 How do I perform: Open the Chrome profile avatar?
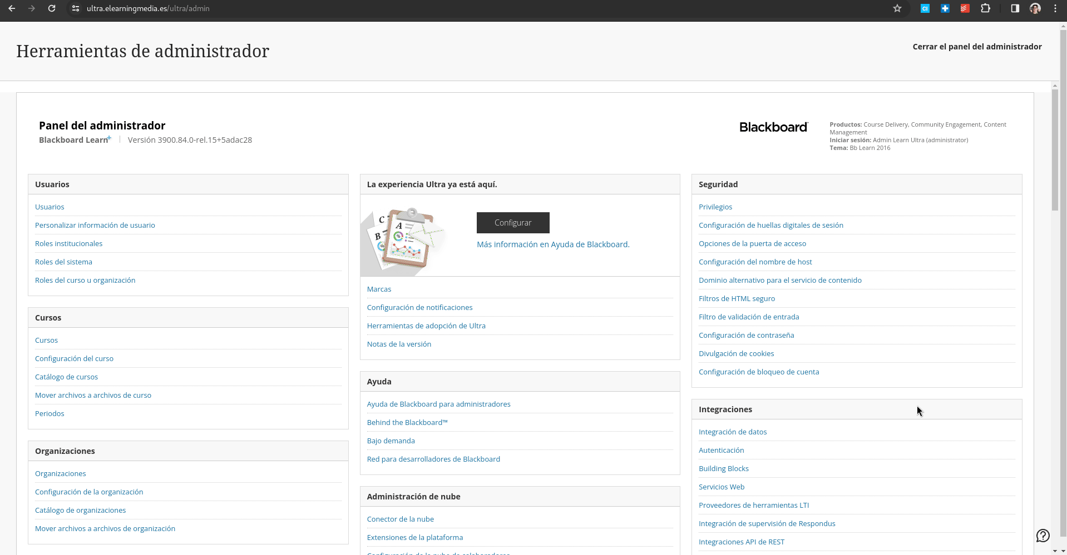point(1035,8)
